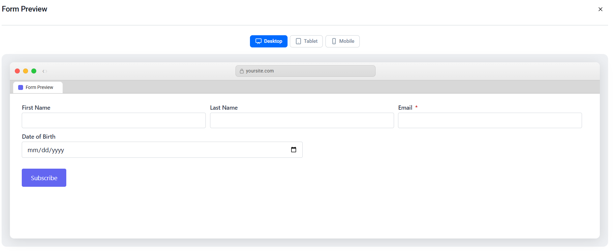Screen dimensions: 614x251
Task: Switch preview to Mobile view
Action: 343,41
